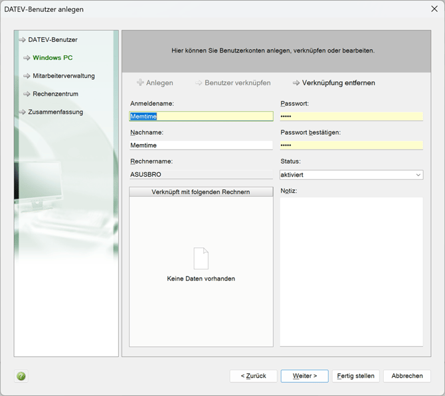Click the arrow icon before Zusammenfassung step
Viewport: 445px width, 396px height.
(x=22, y=112)
